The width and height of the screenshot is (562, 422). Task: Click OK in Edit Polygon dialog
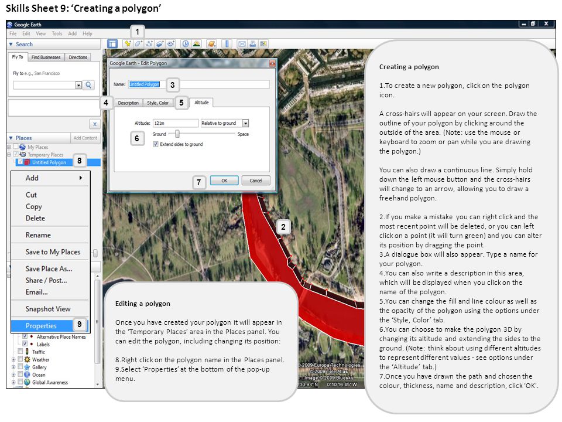point(224,181)
